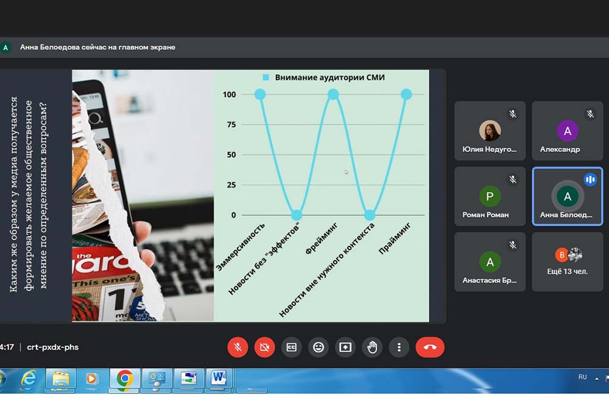Enable closed captions
Screen dimensions: 609x405
click(x=292, y=347)
